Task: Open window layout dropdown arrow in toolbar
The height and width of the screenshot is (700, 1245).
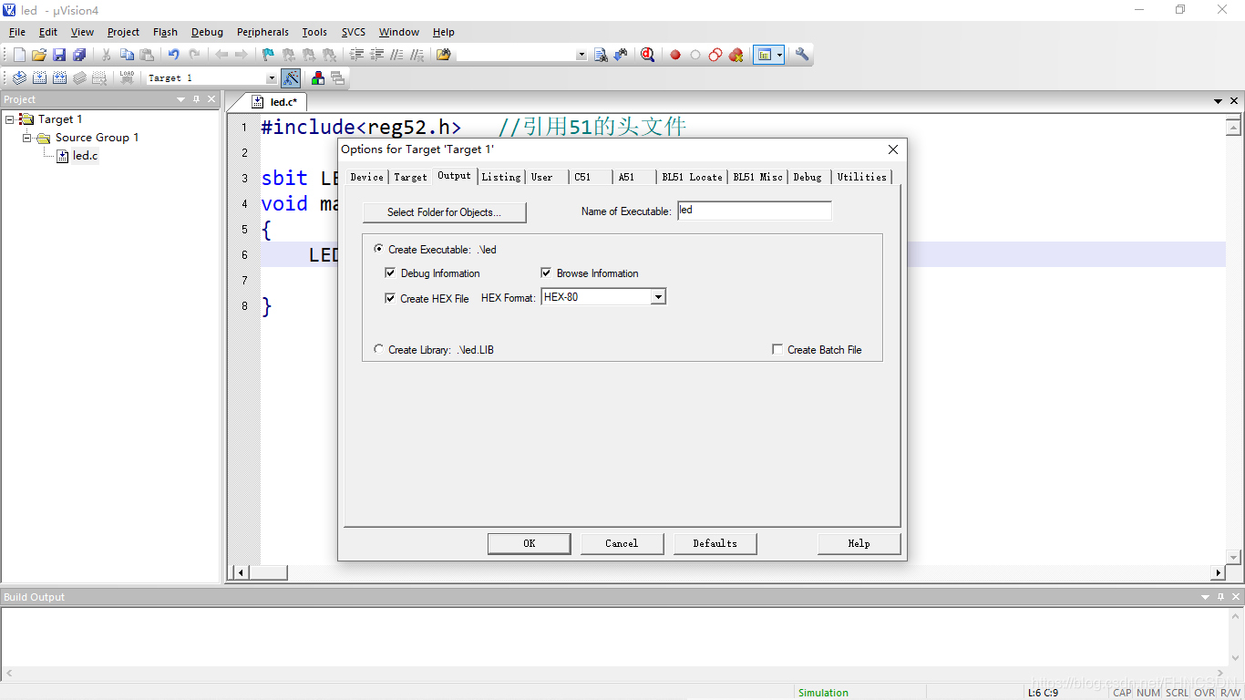Action: coord(779,55)
